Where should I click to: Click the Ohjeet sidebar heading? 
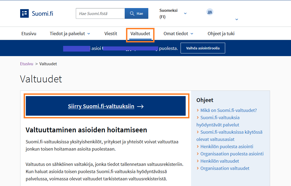(205, 100)
